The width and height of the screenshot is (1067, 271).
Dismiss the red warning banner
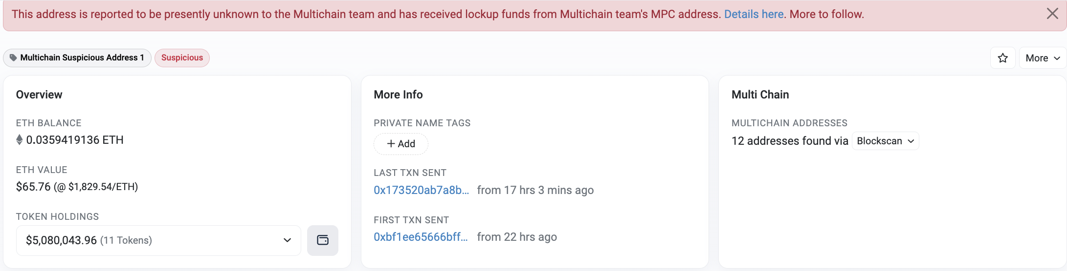click(x=1052, y=14)
